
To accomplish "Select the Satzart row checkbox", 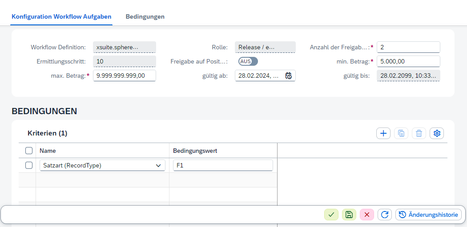I will point(29,165).
